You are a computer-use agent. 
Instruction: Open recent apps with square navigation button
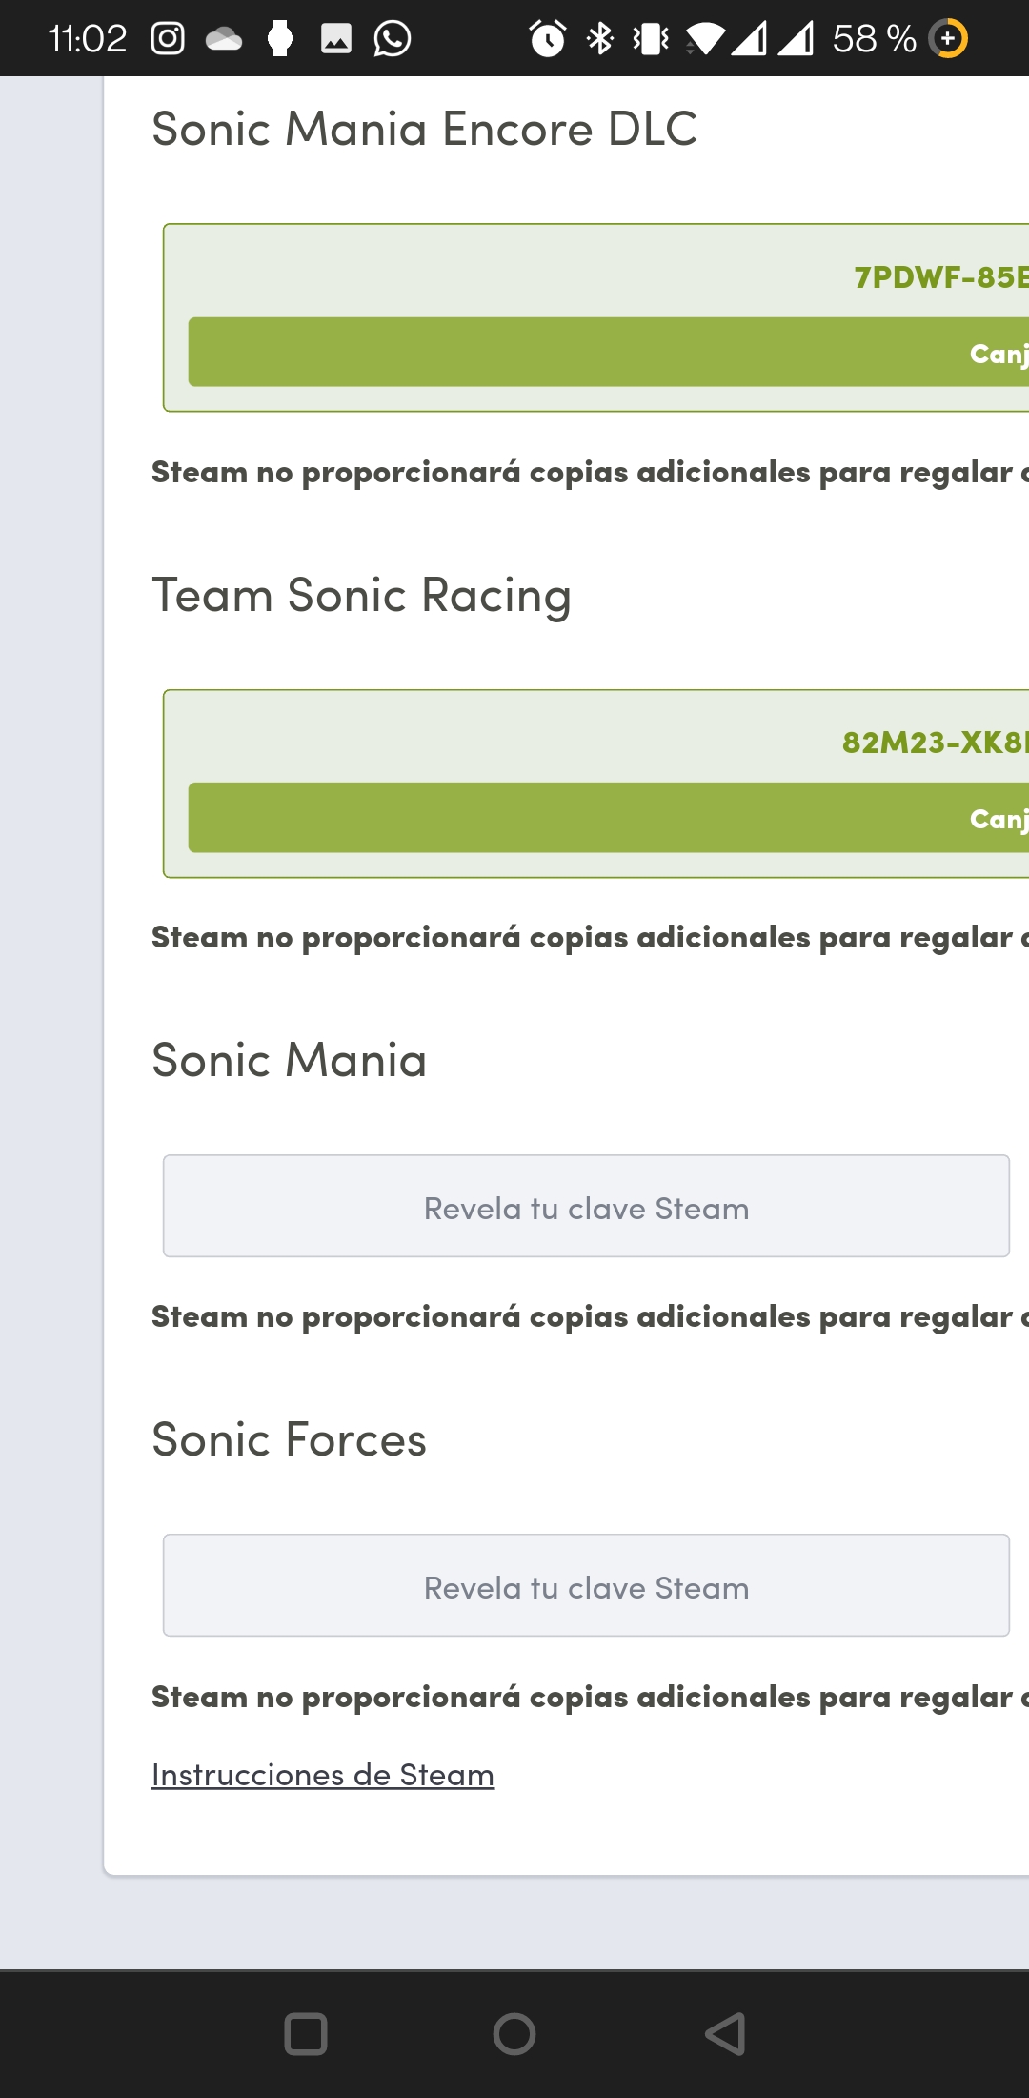point(306,2033)
